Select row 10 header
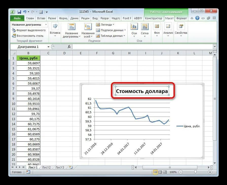Viewport: 227px width, 185px height. (x=13, y=104)
